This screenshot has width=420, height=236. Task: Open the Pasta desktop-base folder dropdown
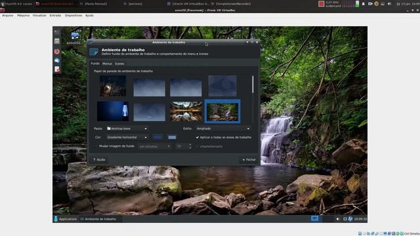(127, 128)
